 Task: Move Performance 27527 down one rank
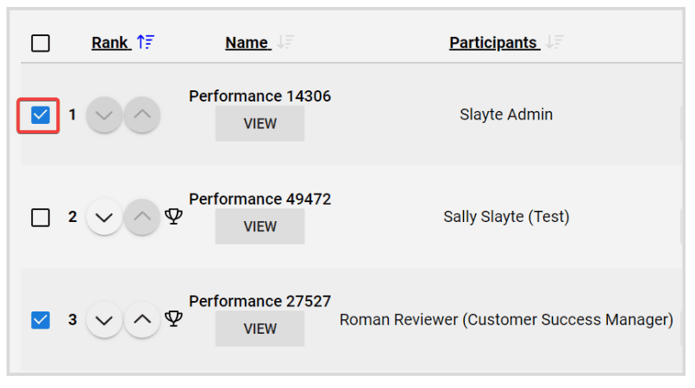pos(104,319)
